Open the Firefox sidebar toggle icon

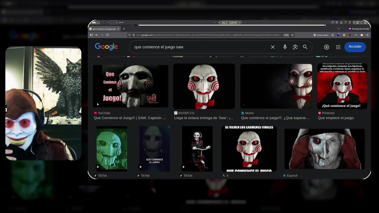click(91, 35)
